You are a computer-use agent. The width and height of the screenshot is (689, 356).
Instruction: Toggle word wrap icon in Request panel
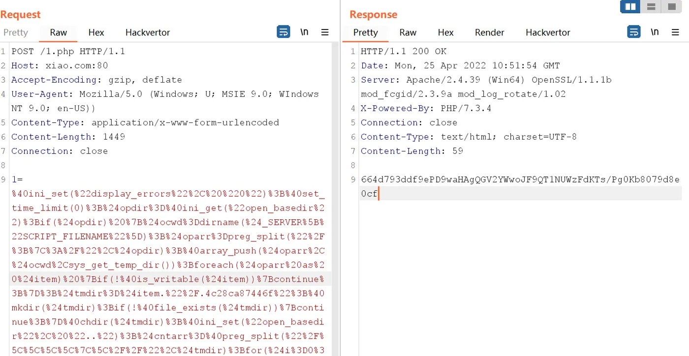(x=283, y=32)
